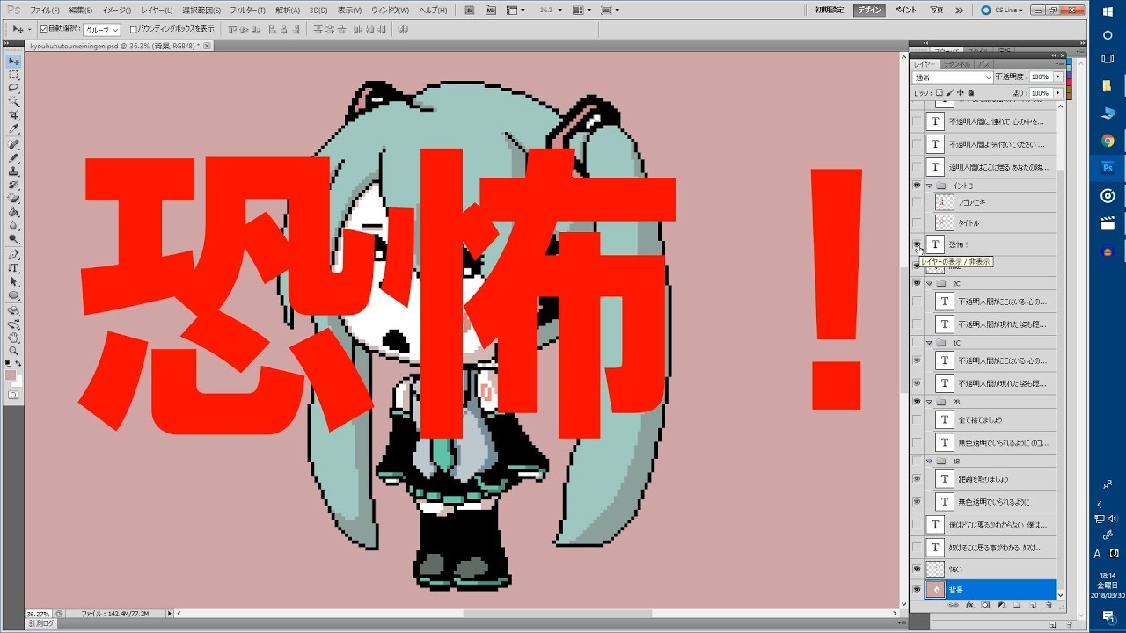Uncheck the 自動選択 checkbox
This screenshot has width=1126, height=633.
pos(44,29)
